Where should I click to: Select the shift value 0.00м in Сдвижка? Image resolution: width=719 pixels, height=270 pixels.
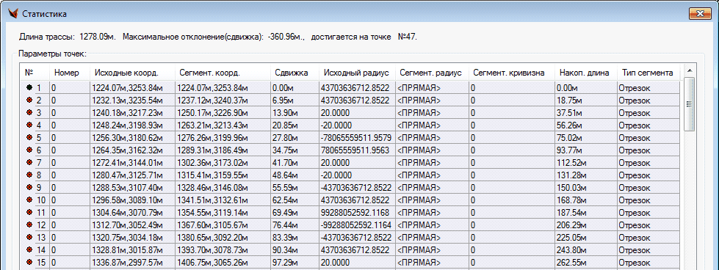pyautogui.click(x=294, y=87)
